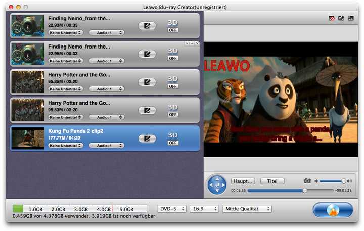Click the Titel button
The width and height of the screenshot is (364, 231).
pos(272,181)
